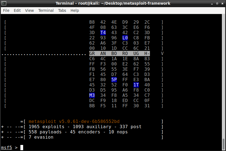226x151 pixels.
Task: Click the vertical scrollbar thumb
Action: (224, 144)
